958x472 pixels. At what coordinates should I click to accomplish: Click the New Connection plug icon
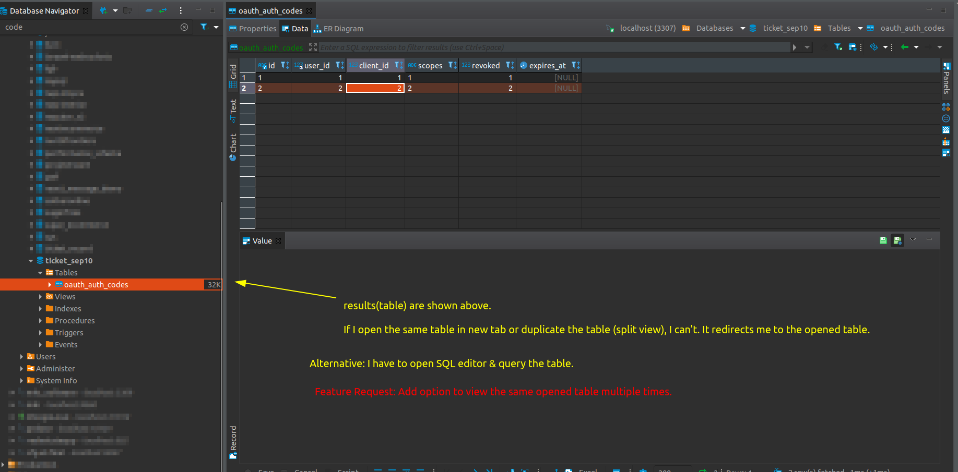click(103, 10)
